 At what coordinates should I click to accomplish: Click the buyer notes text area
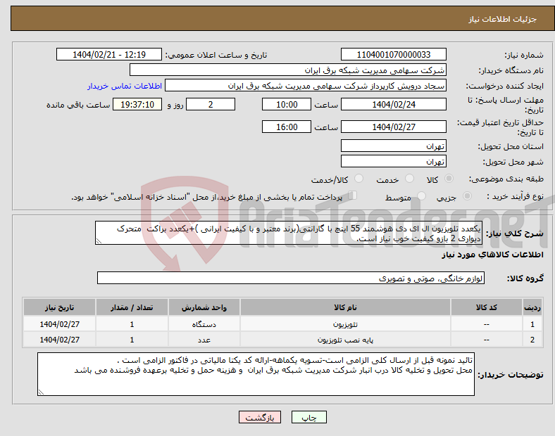[x=256, y=374]
